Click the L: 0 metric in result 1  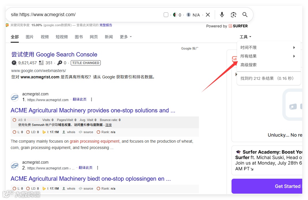[18, 132]
